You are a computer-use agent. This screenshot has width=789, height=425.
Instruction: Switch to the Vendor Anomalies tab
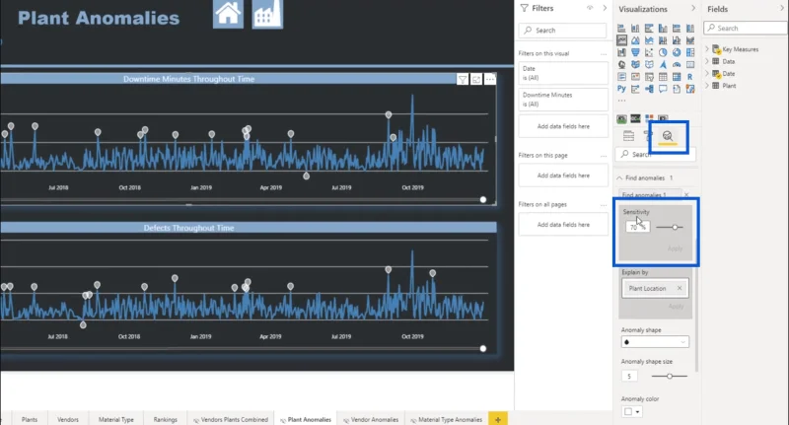371,419
